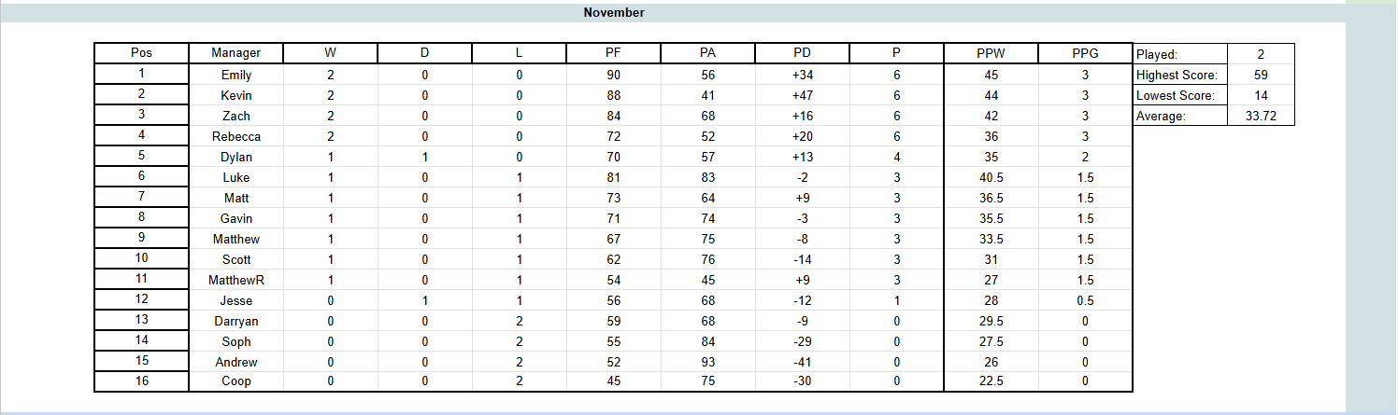Image resolution: width=1398 pixels, height=415 pixels.
Task: Click Kevin's +47 point difference cell
Action: (802, 95)
